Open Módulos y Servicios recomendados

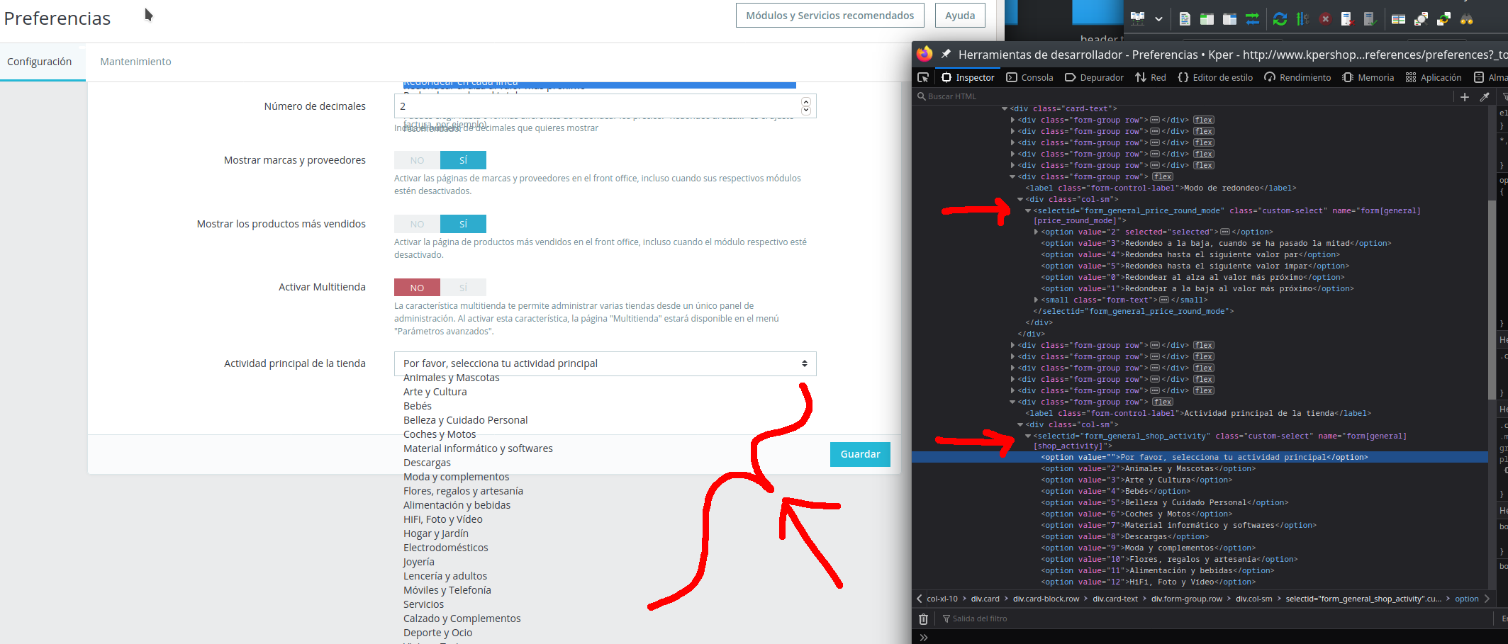(830, 15)
